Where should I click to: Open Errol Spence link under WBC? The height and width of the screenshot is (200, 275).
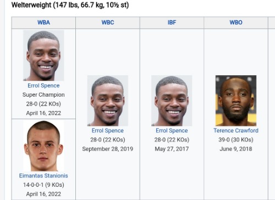click(x=108, y=131)
